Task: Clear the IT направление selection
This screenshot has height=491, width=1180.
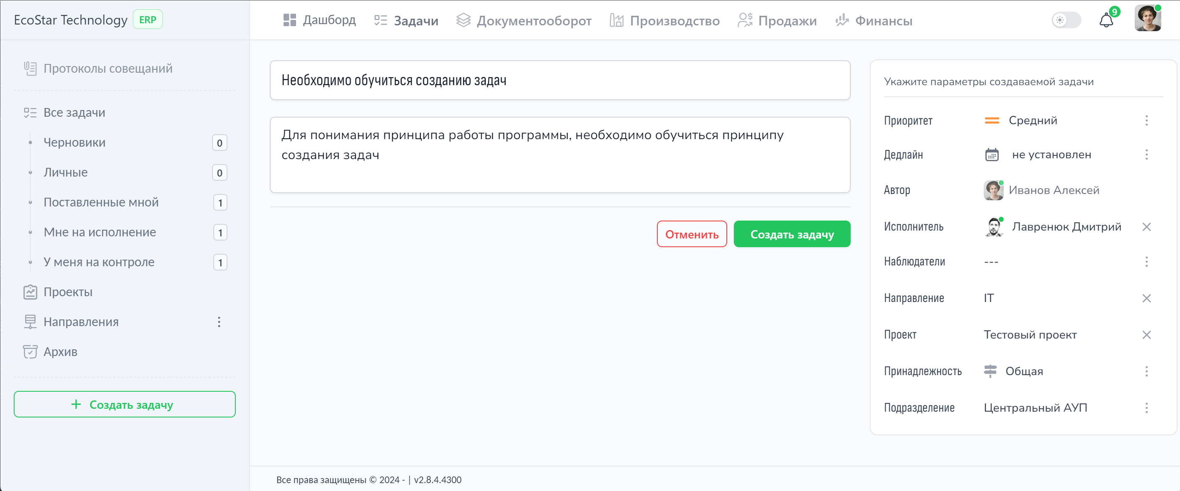Action: pos(1147,298)
